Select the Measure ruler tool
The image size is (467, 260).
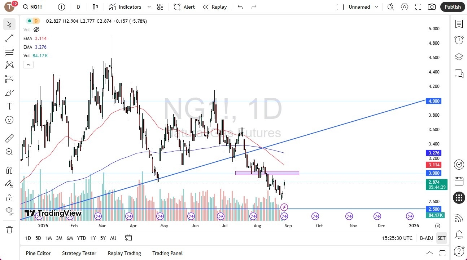(9, 138)
